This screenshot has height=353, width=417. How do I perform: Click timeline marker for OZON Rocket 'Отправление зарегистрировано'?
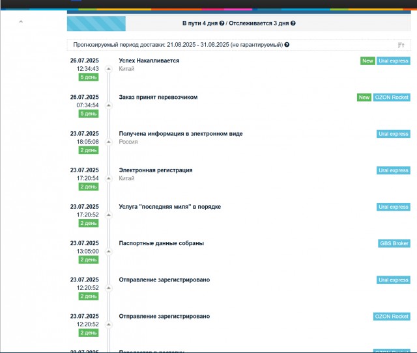[x=109, y=324]
